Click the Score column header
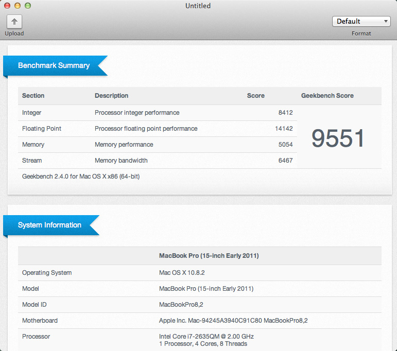The image size is (397, 351). coord(255,96)
